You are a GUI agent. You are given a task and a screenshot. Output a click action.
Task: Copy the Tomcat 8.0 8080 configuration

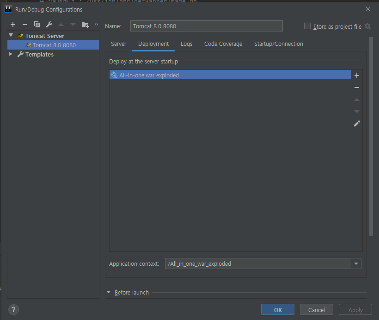coord(37,25)
